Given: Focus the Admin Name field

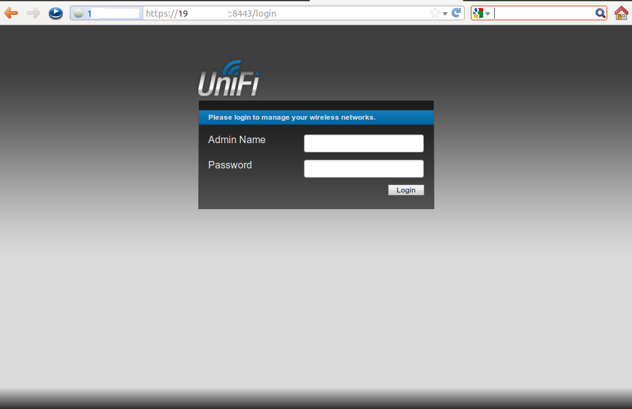Looking at the screenshot, I should pyautogui.click(x=363, y=143).
